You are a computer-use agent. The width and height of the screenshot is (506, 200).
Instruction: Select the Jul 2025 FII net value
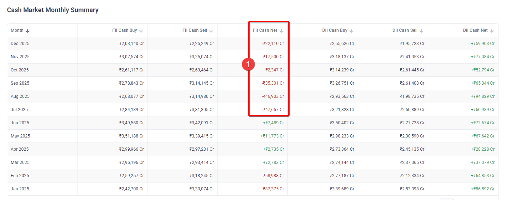pos(272,110)
